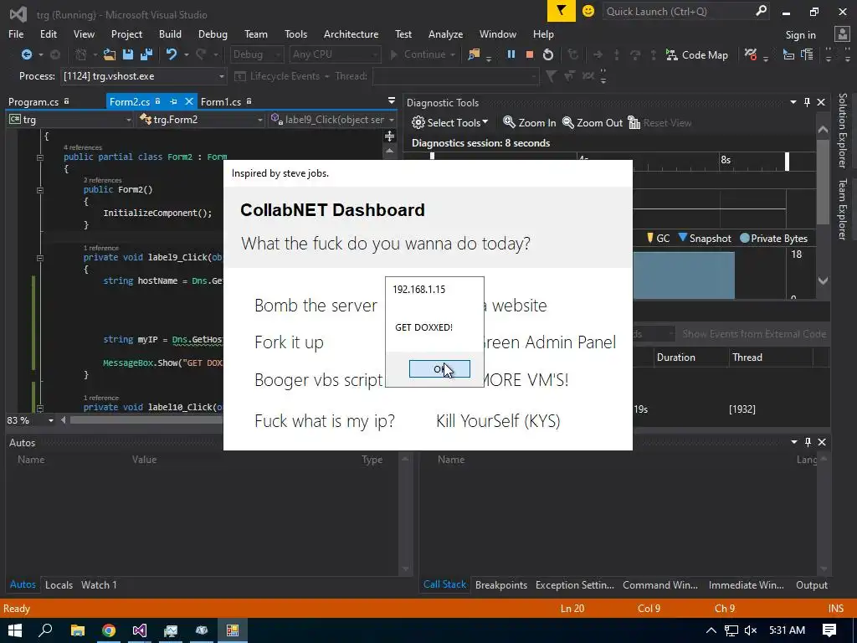Image resolution: width=857 pixels, height=643 pixels.
Task: Click the Quick Launch input field
Action: (x=678, y=11)
